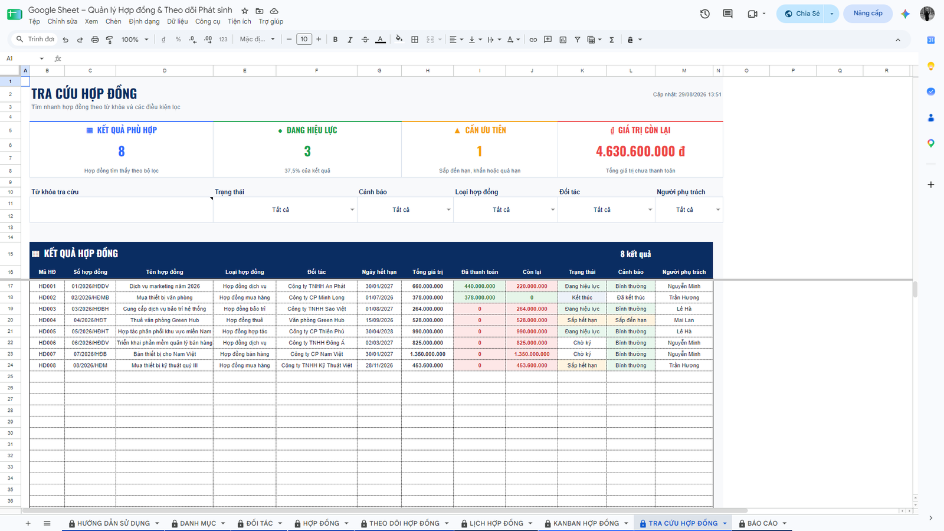Viewport: 944px width, 531px height.
Task: Get add-ons with side panel plus
Action: click(931, 185)
